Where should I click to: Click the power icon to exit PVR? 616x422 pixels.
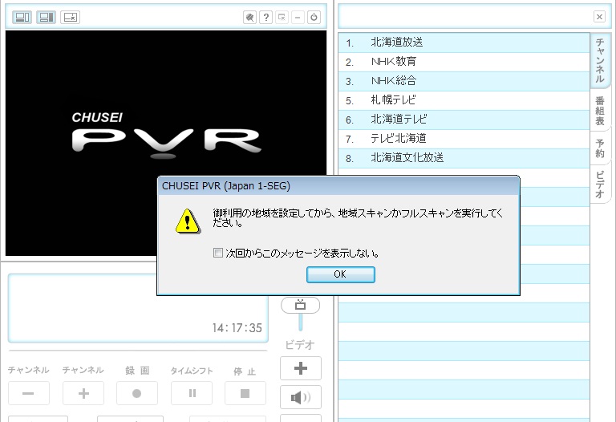pos(314,18)
